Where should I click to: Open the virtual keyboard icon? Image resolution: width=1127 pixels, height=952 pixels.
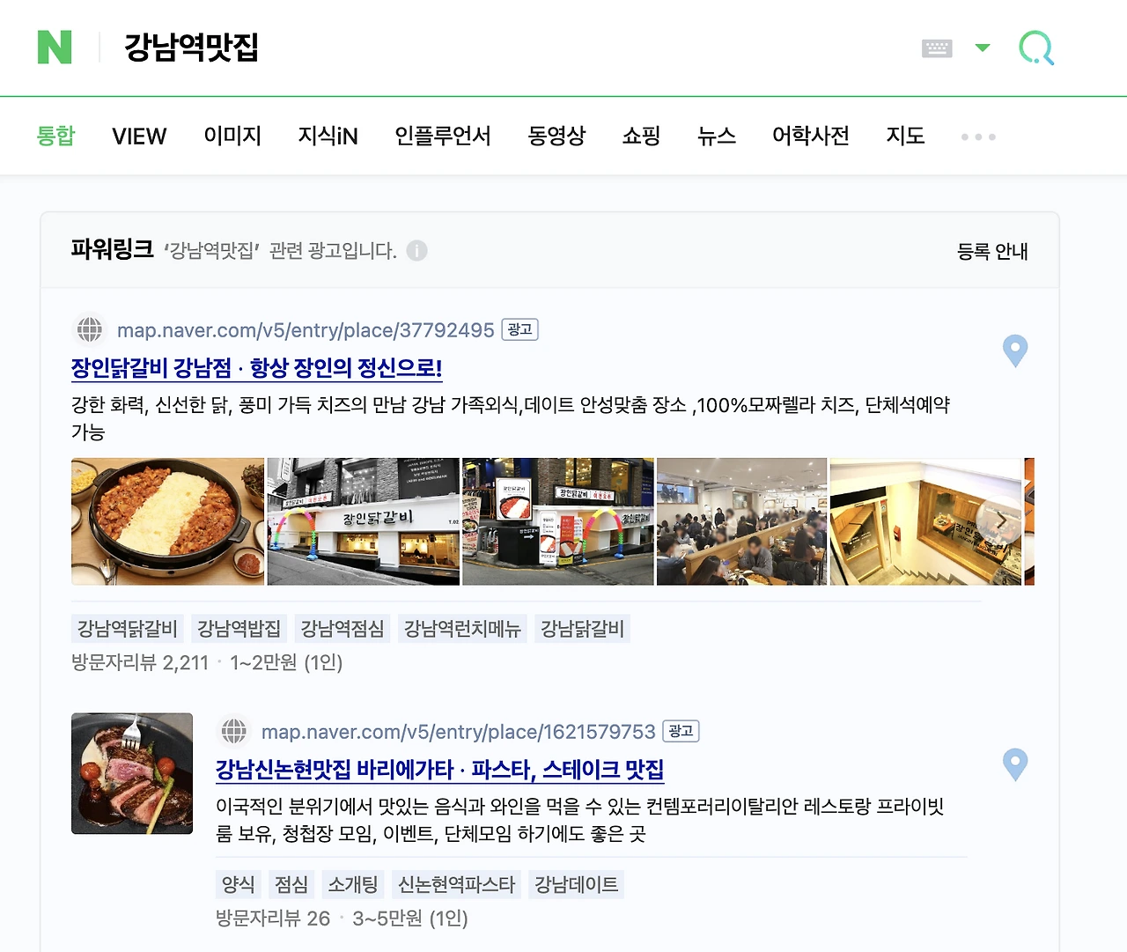[x=937, y=48]
